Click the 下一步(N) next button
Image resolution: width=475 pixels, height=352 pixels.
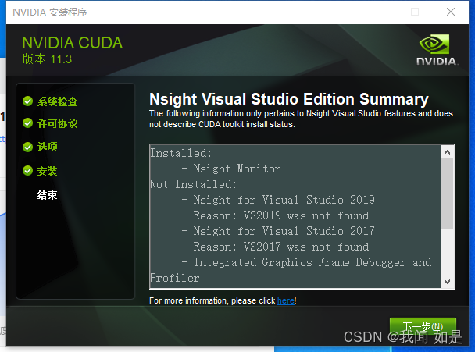[x=423, y=328]
